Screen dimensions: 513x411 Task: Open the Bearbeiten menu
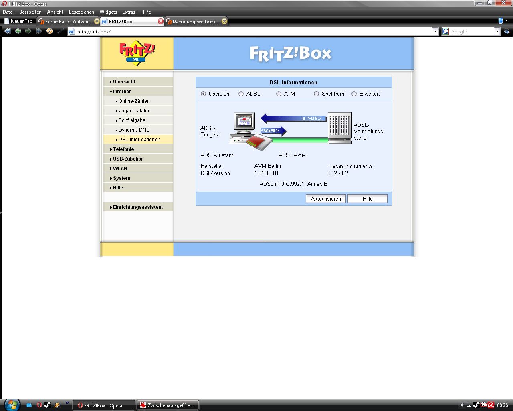coord(30,12)
